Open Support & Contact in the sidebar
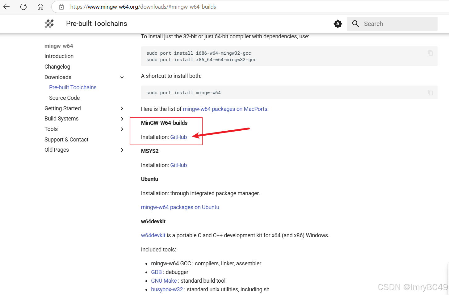The width and height of the screenshot is (449, 295). [x=66, y=140]
